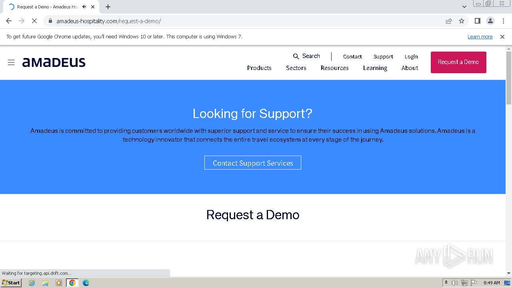Open File Explorer from the taskbar
Image resolution: width=512 pixels, height=288 pixels.
[45, 283]
